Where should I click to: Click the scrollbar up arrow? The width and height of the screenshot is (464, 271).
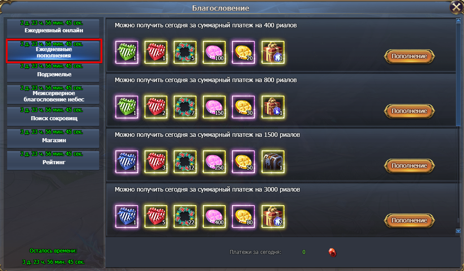[x=458, y=21]
